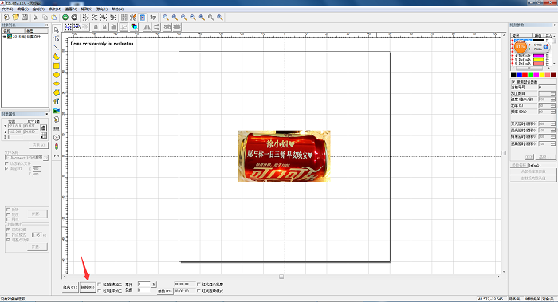Viewport: 558px width, 302px height.
Task: Click the green circular arrow toolbar icon
Action: click(65, 17)
